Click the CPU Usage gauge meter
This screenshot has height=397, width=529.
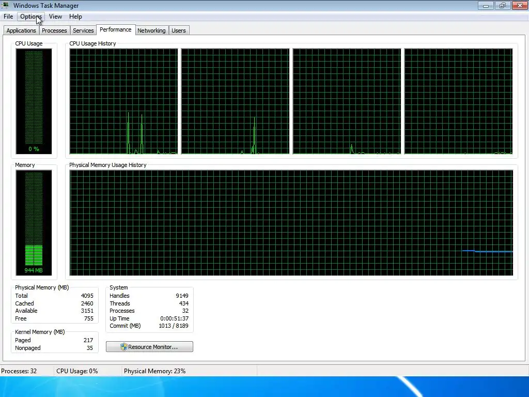coord(34,101)
